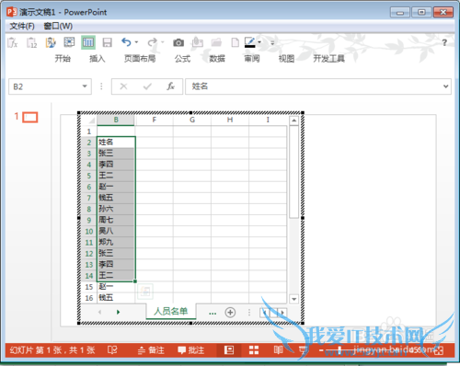Open the 开始 ribbon tab
This screenshot has height=366, width=460.
[x=63, y=58]
